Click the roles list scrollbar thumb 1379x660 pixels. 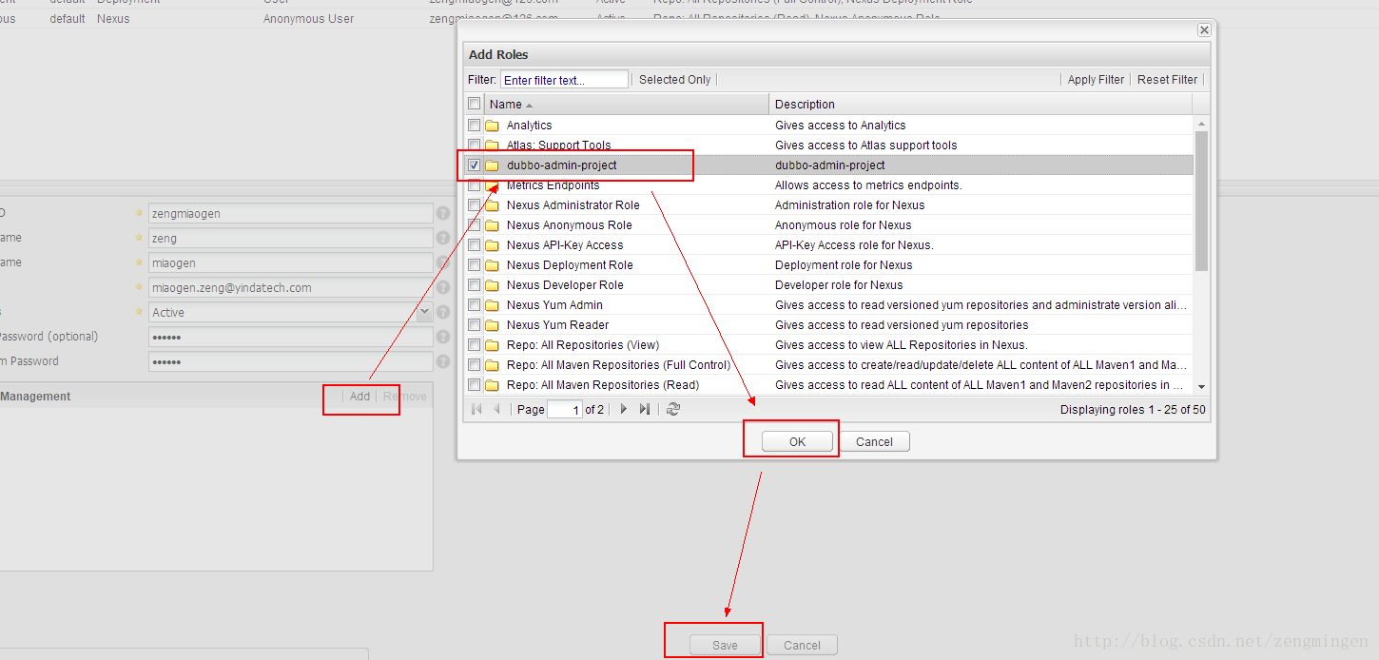click(1201, 201)
